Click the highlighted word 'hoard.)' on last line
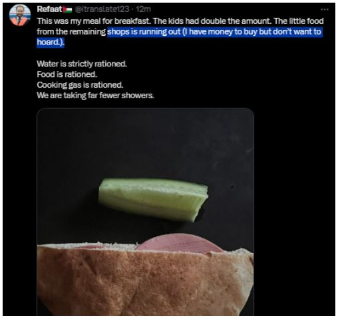The width and height of the screenshot is (340, 320). (51, 42)
